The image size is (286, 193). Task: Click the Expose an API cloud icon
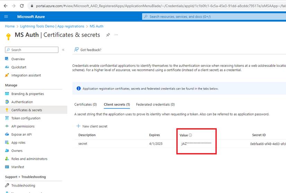click(x=7, y=134)
